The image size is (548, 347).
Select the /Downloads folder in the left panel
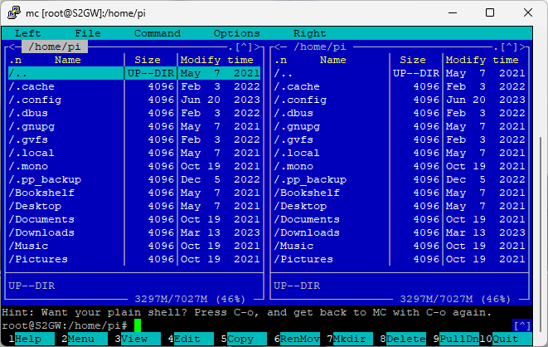(41, 232)
